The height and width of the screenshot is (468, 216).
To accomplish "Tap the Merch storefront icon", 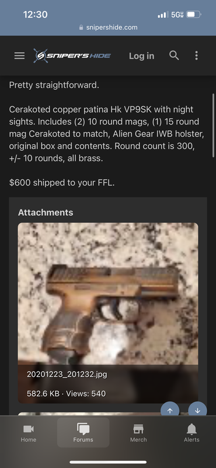I will point(138,429).
